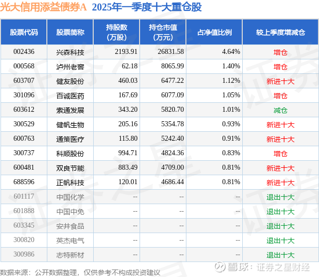Select stock name 中国中免
The image size is (319, 277).
[70, 212]
